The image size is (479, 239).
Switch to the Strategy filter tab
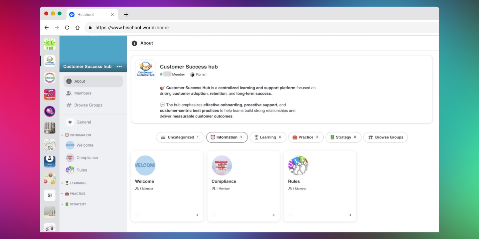pos(344,137)
